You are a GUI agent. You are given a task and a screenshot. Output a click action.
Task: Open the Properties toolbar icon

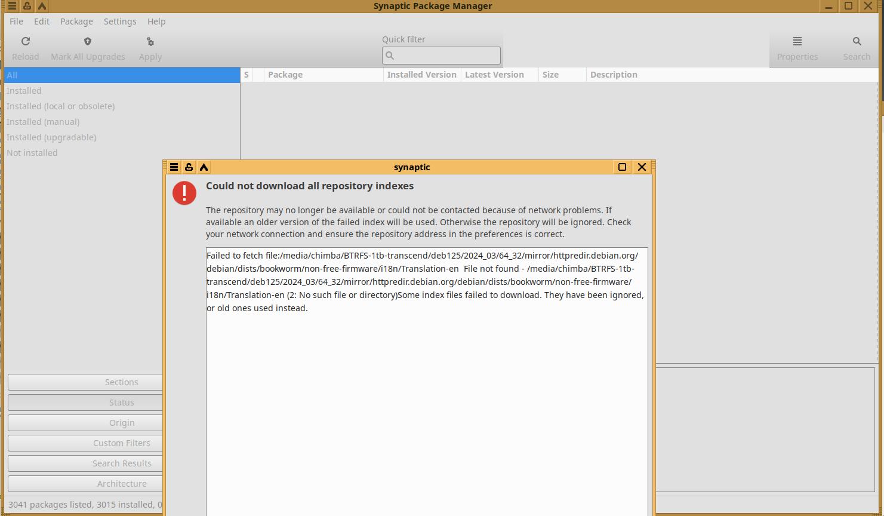797,41
